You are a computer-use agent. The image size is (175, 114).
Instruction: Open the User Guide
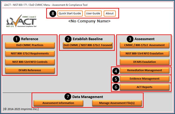point(93,13)
